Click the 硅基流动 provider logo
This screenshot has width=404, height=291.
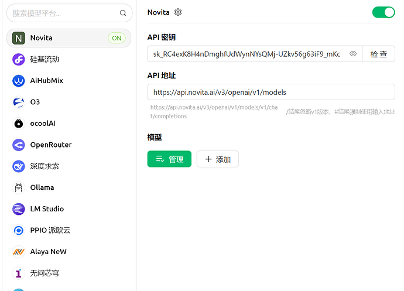click(19, 60)
